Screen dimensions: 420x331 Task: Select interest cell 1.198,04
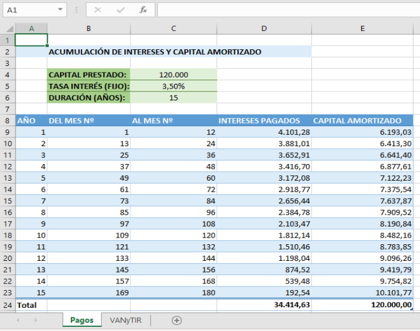click(264, 259)
